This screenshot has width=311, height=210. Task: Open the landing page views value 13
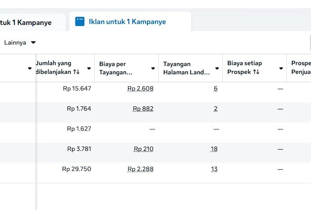(214, 169)
